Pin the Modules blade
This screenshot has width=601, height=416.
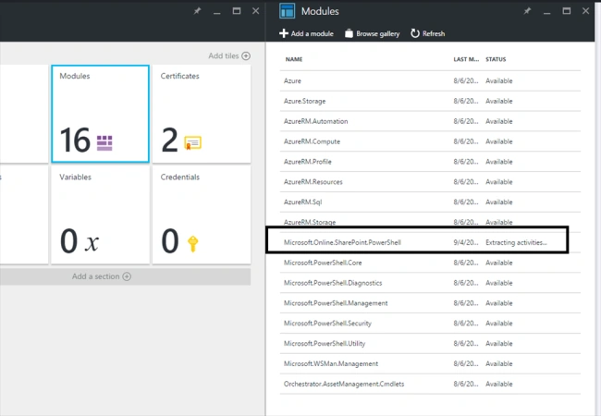(527, 11)
